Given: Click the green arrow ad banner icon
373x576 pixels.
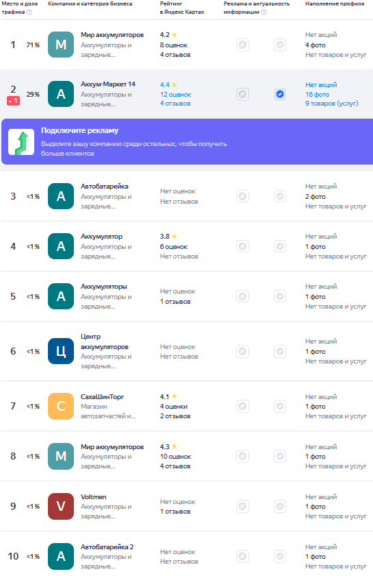Looking at the screenshot, I should coord(21,142).
